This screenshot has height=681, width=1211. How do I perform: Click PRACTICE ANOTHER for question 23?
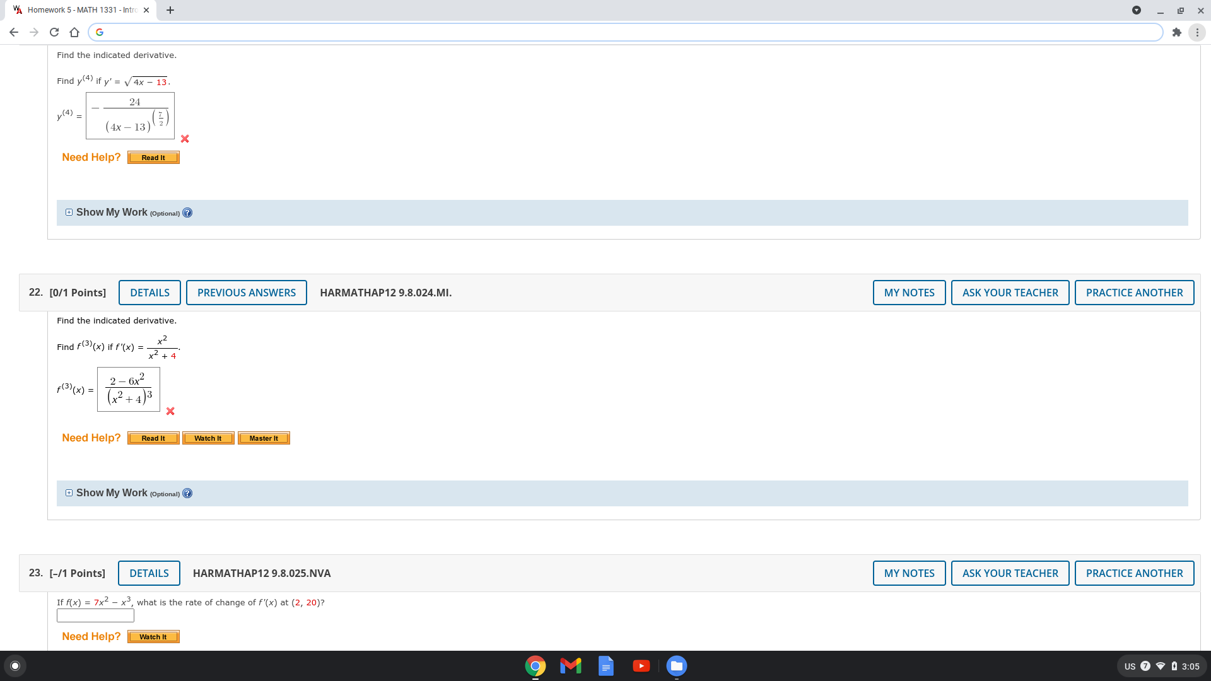[x=1134, y=573]
